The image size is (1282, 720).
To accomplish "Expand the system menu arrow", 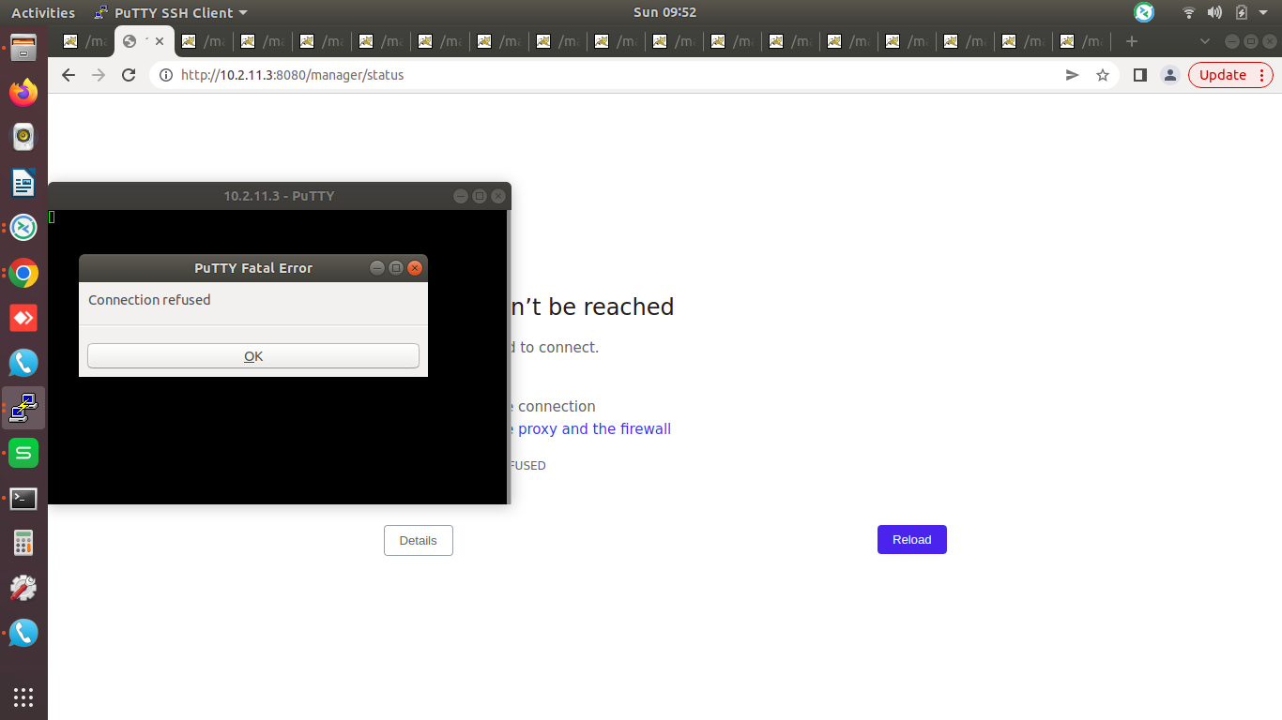I will coord(1263,13).
